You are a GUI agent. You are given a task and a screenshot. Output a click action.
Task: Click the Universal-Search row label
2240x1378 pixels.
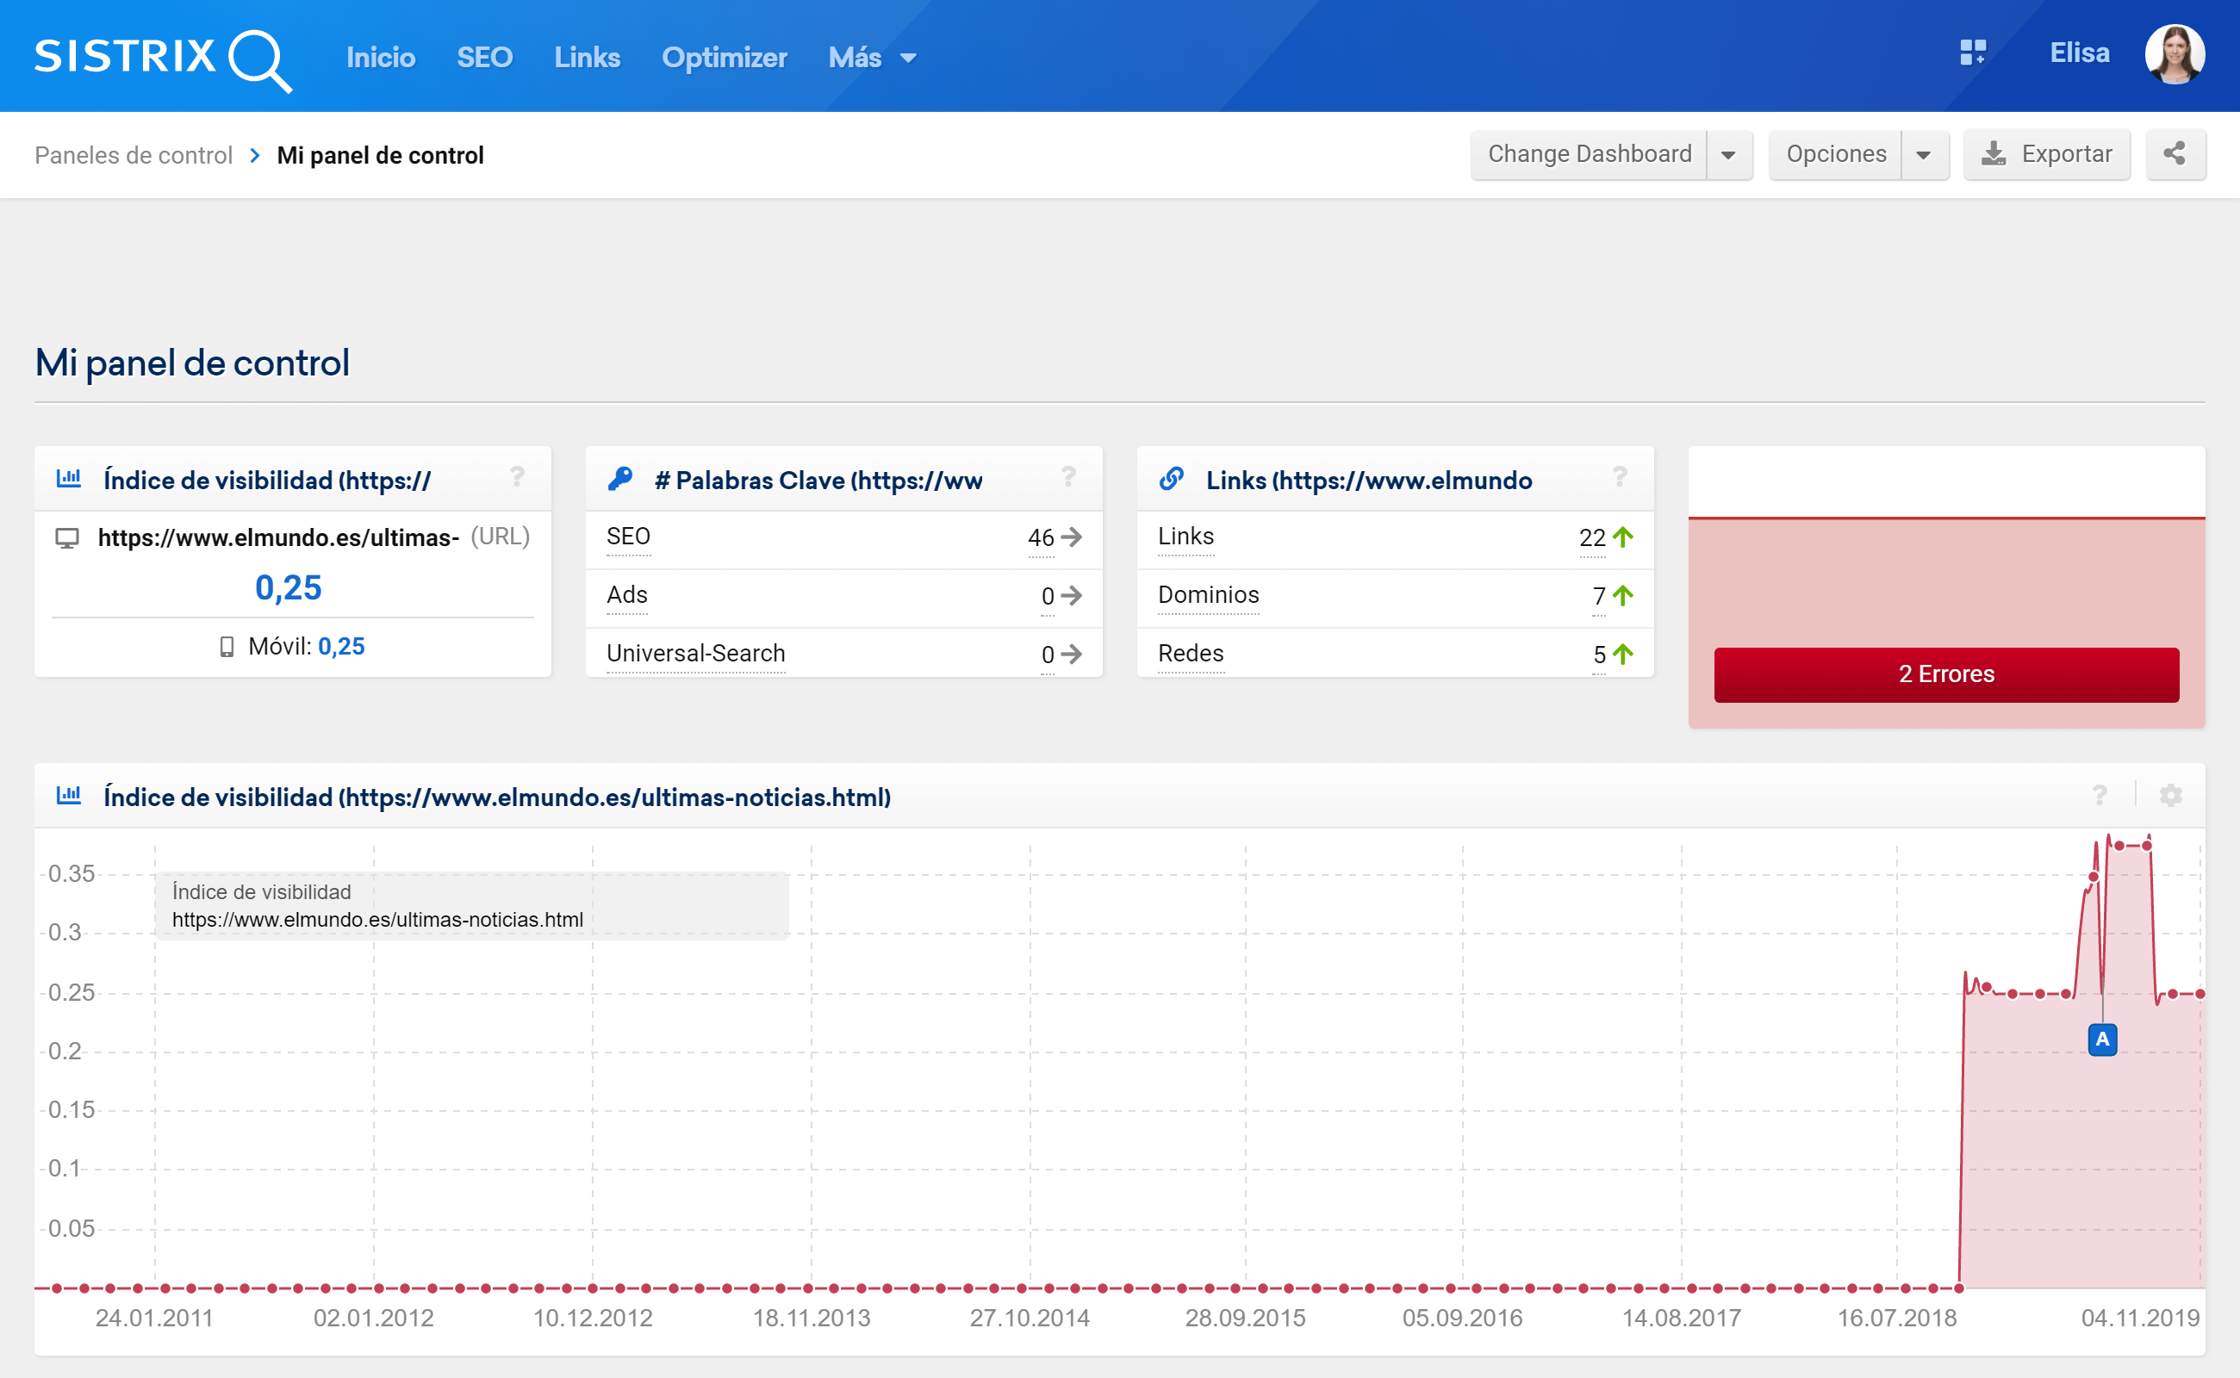695,654
